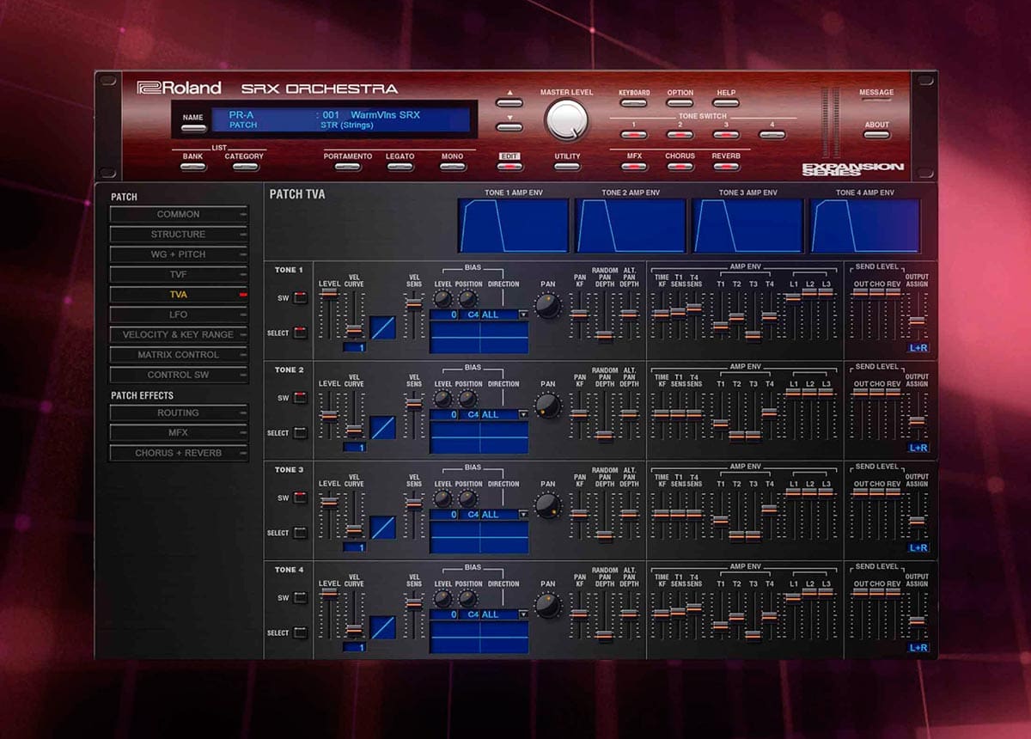The height and width of the screenshot is (739, 1031).
Task: Enable Tone 2 SELECT button
Action: 300,432
